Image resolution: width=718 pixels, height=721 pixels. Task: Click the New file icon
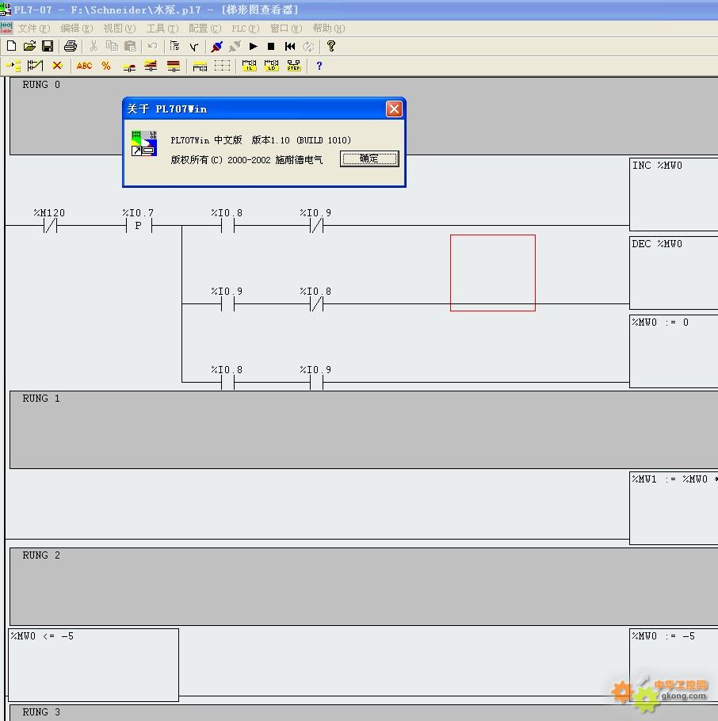point(12,46)
